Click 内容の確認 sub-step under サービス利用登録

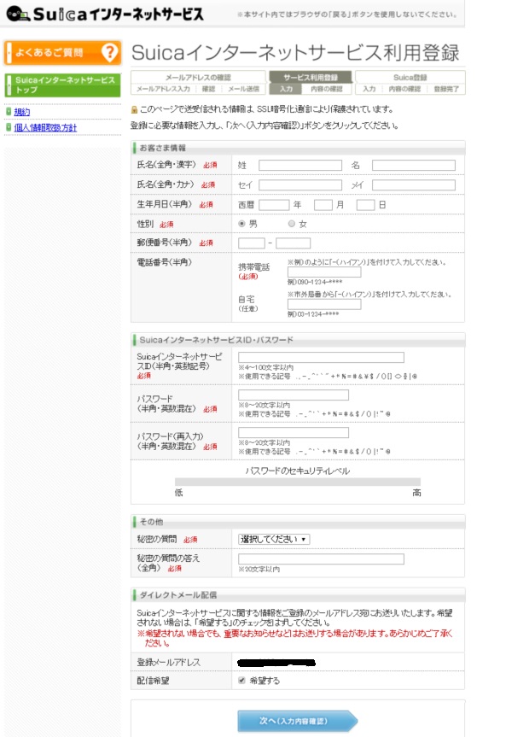pos(327,89)
